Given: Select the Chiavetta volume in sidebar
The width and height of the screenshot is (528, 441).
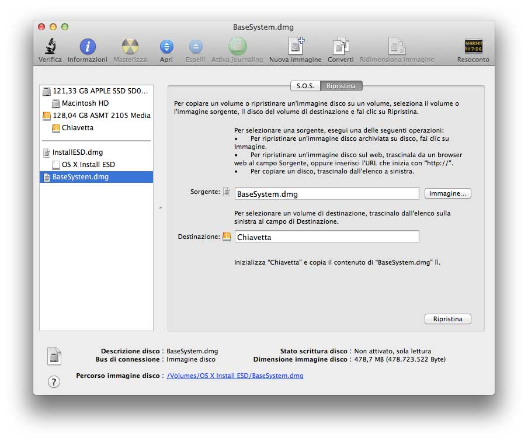Looking at the screenshot, I should point(78,128).
